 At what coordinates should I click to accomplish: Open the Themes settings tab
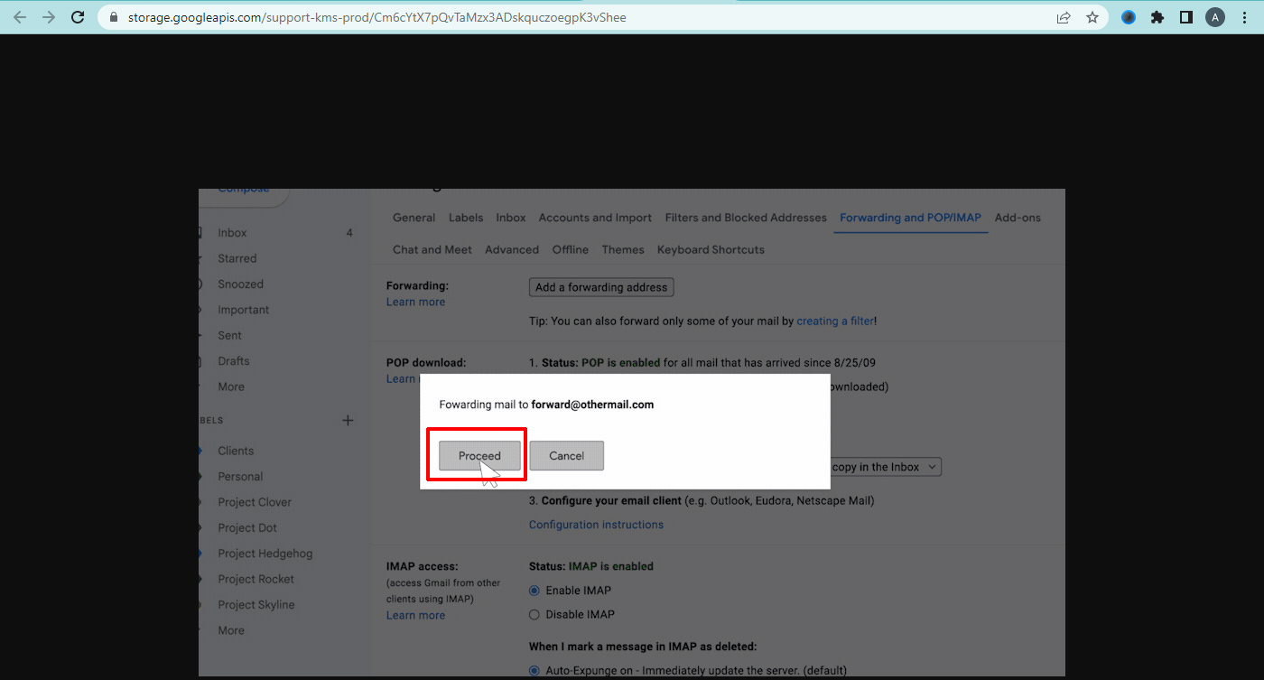[622, 249]
